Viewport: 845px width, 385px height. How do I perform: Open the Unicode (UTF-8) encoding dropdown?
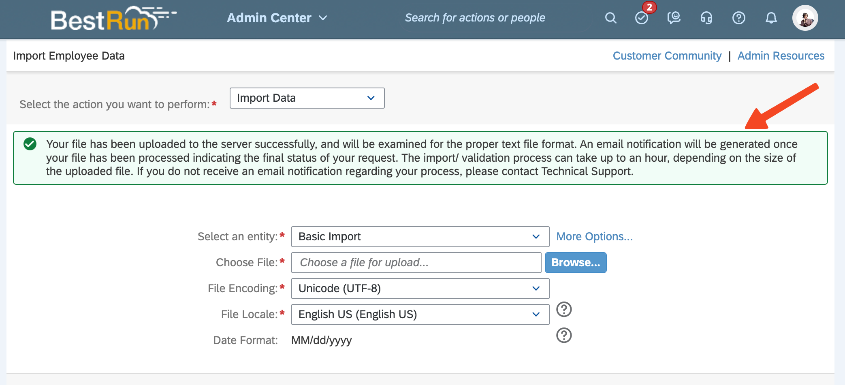click(x=420, y=289)
